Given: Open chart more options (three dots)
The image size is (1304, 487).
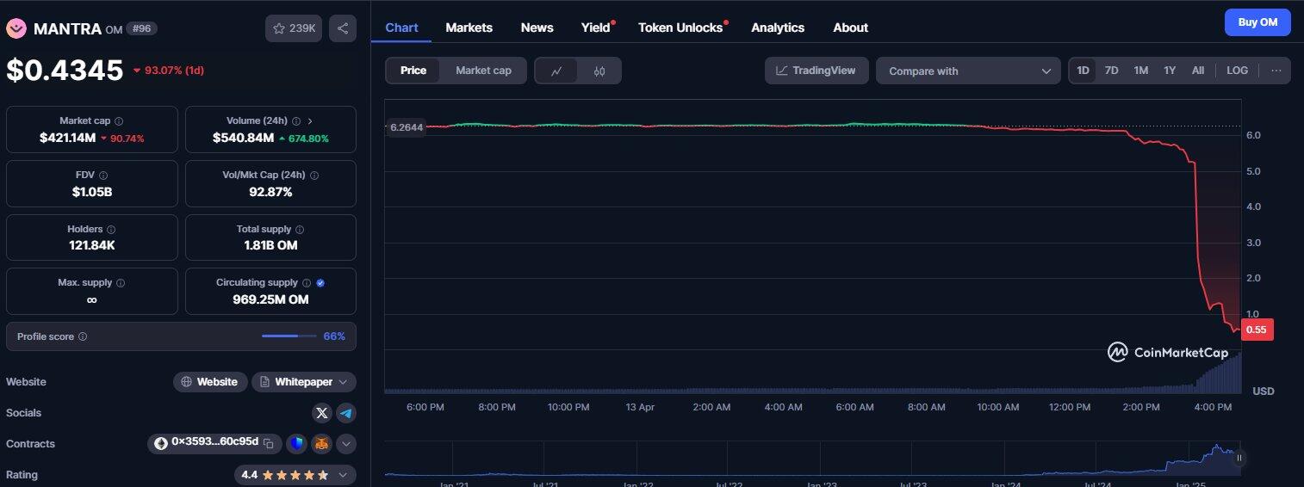Looking at the screenshot, I should (1276, 71).
